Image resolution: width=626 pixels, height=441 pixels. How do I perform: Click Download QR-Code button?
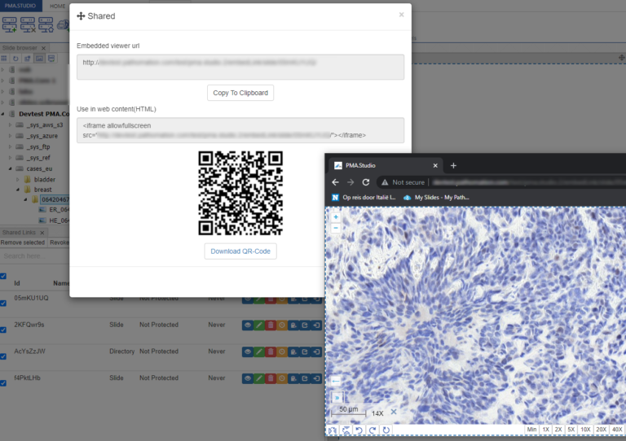click(240, 251)
